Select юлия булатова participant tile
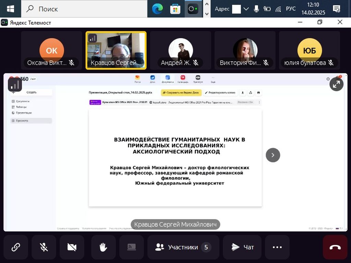 310,50
